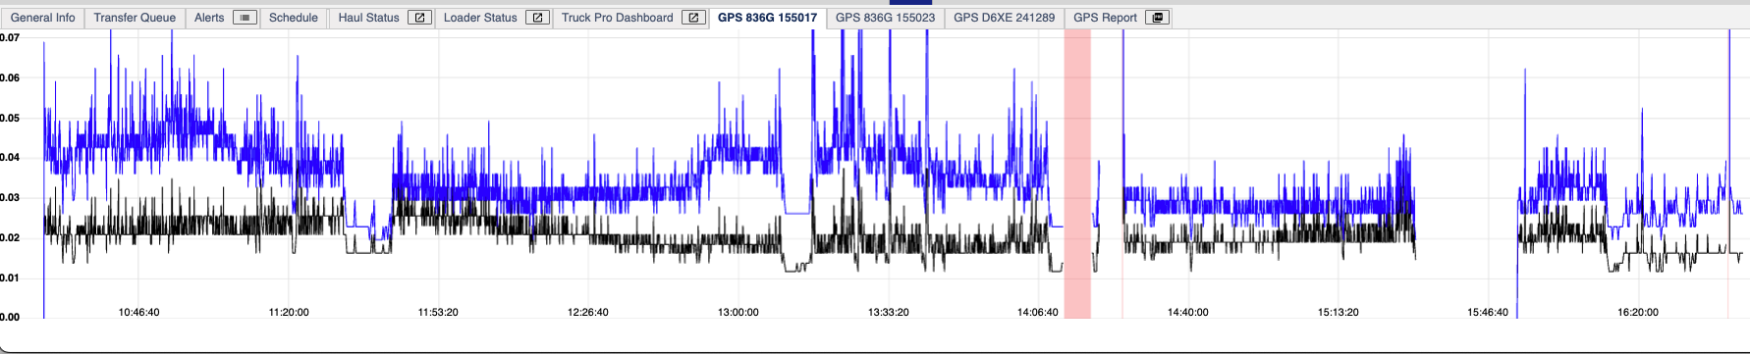Click the 11:20:00 time axis label
Image resolution: width=1750 pixels, height=354 pixels.
coord(289,312)
